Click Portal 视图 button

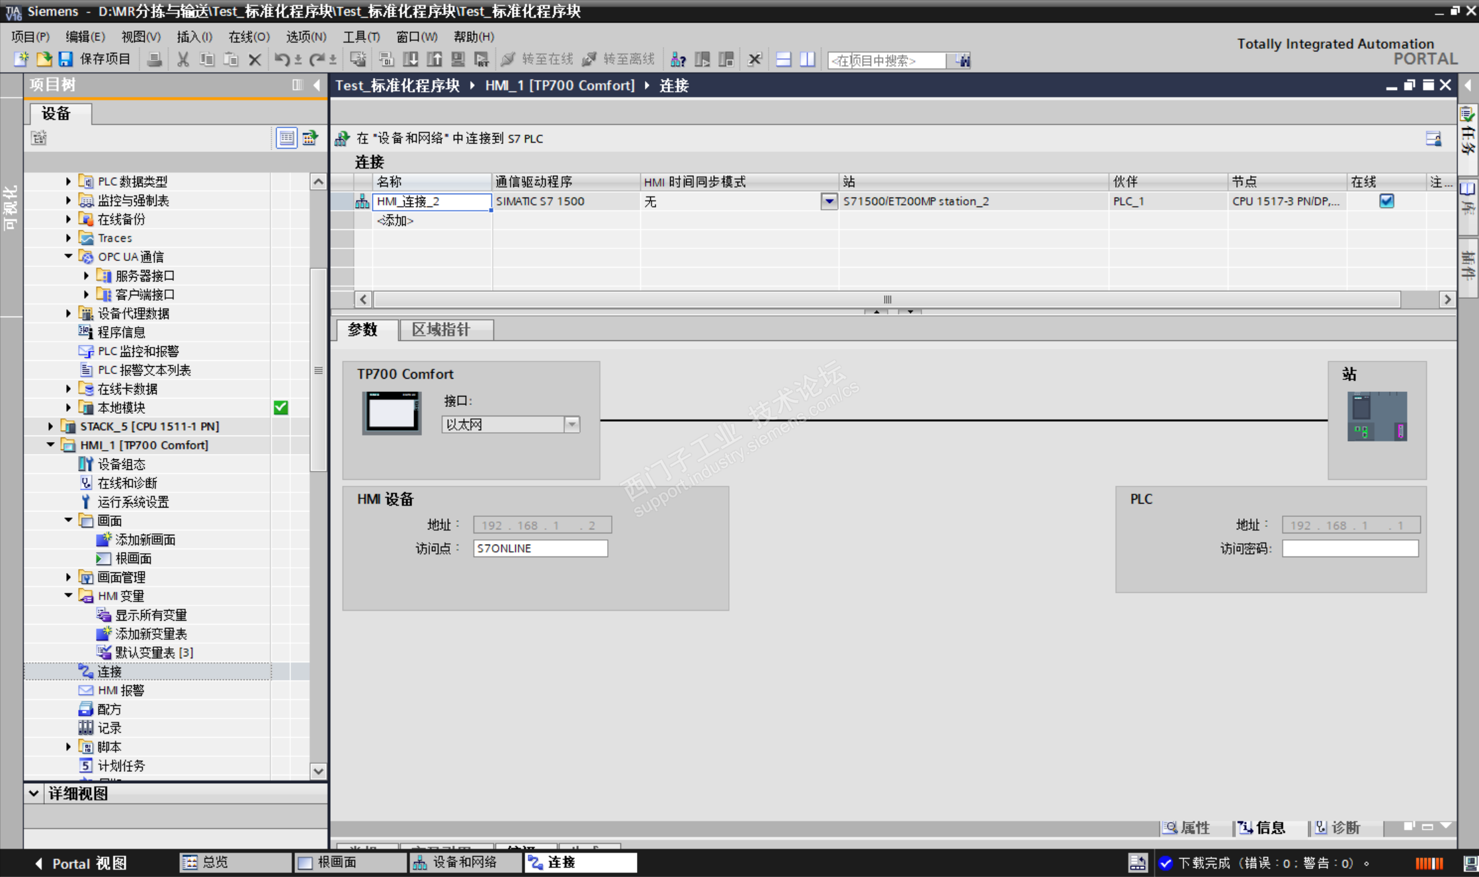pos(81,863)
